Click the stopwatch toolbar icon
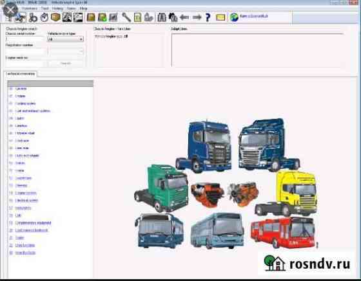This screenshot has height=281, width=361. (44, 17)
